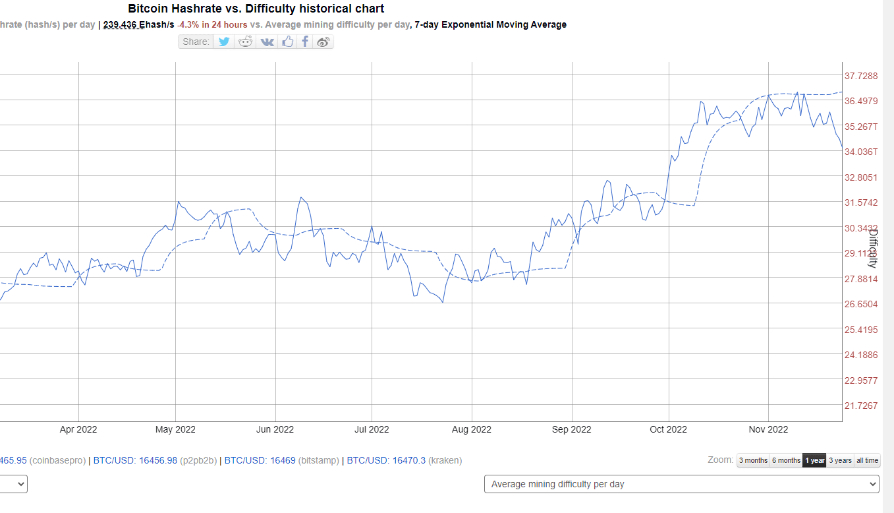894x513 pixels.
Task: Open Average mining difficulty per day dropdown
Action: coord(681,484)
